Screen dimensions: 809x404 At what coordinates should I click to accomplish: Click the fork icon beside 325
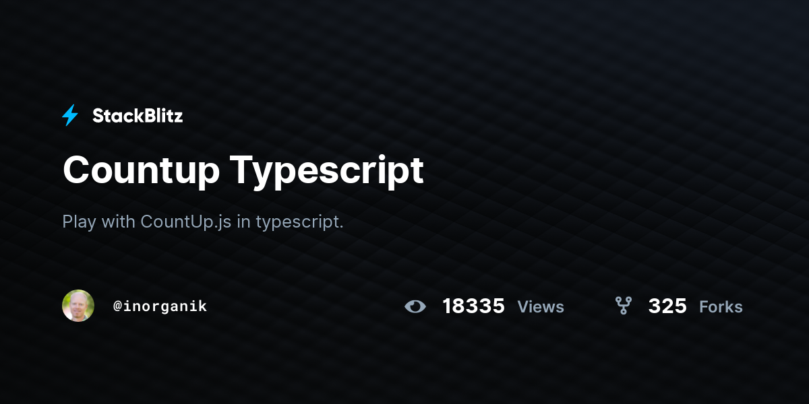click(x=624, y=306)
